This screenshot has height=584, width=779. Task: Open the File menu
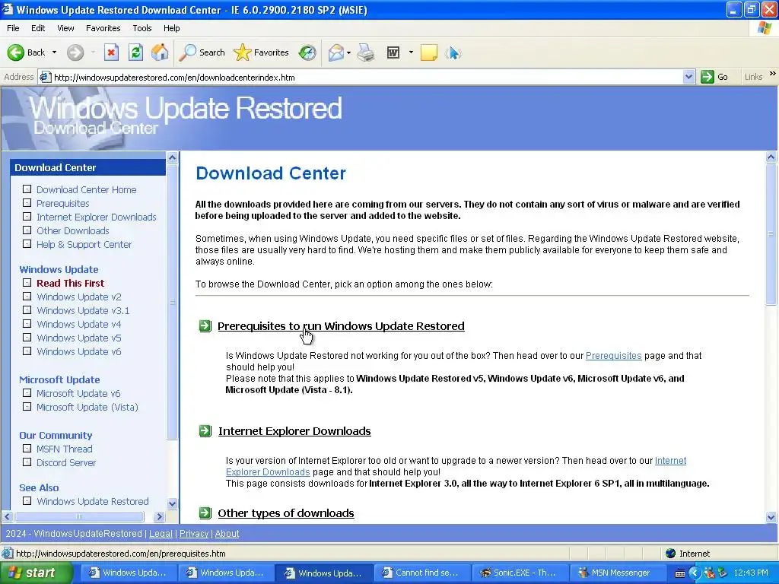click(x=13, y=28)
